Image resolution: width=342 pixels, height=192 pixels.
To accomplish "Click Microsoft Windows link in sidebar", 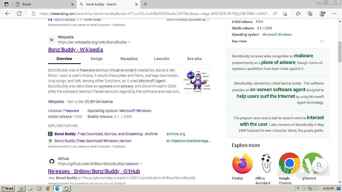I will tap(277, 34).
